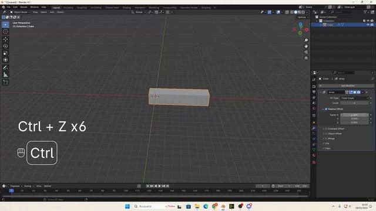This screenshot has width=376, height=211.
Task: Open the timeline Keying dropdown
Action: (29, 186)
